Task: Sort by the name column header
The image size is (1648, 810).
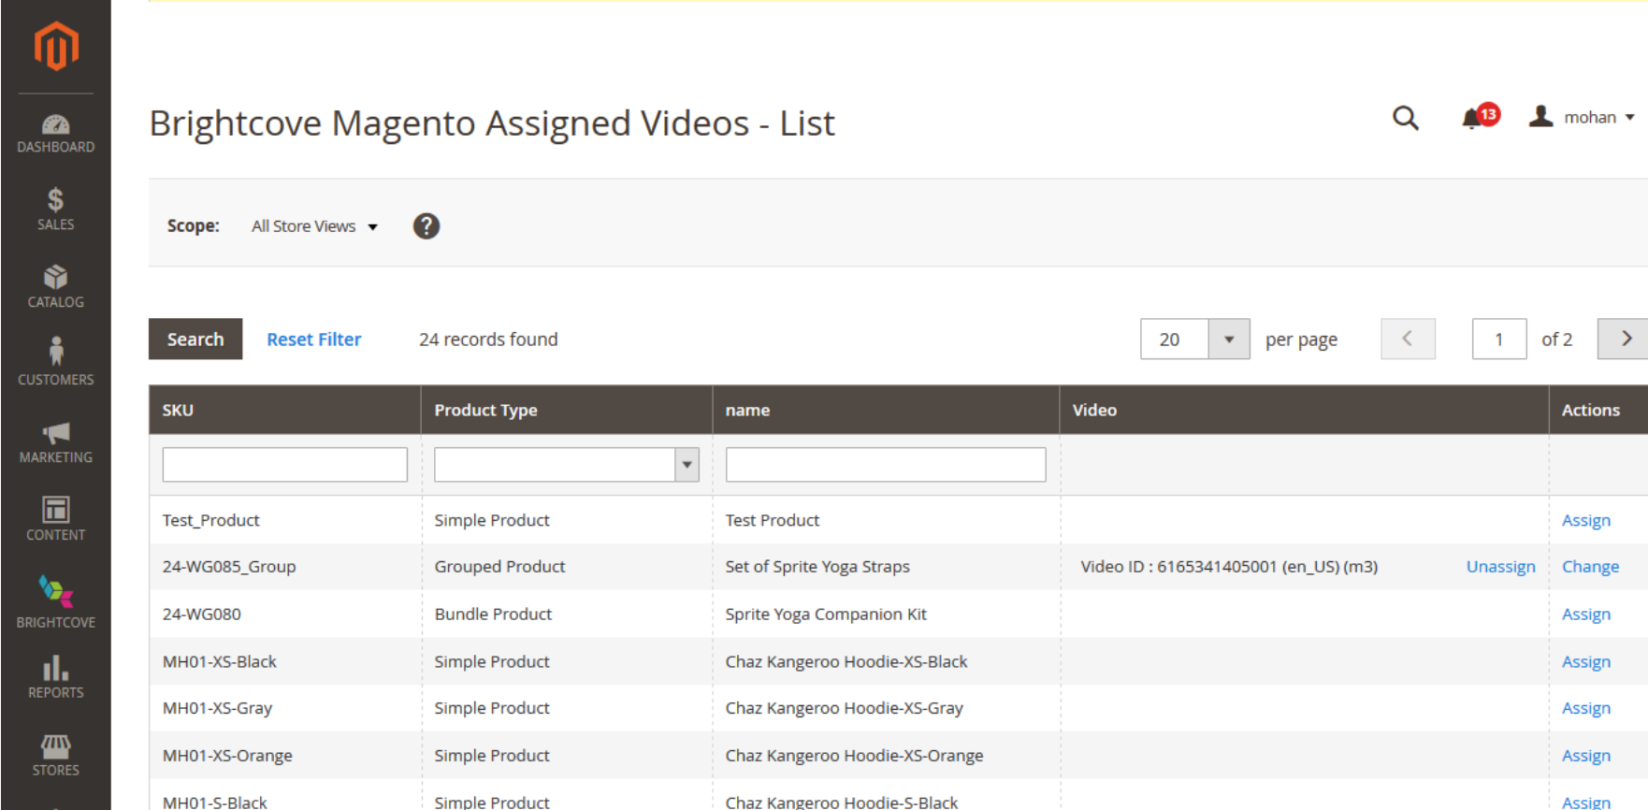Action: pos(886,410)
